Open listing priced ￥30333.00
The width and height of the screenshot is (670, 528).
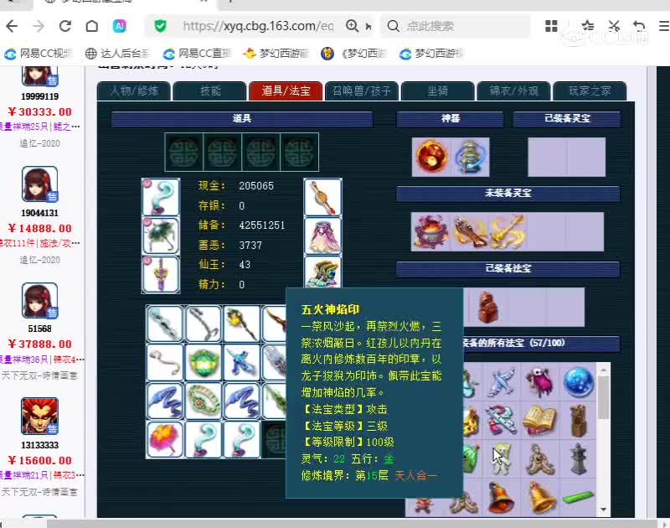[39, 112]
